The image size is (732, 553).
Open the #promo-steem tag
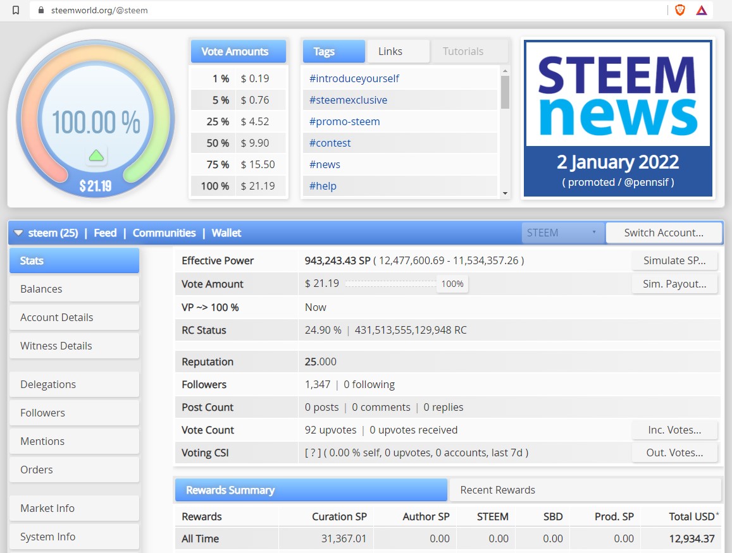[345, 121]
